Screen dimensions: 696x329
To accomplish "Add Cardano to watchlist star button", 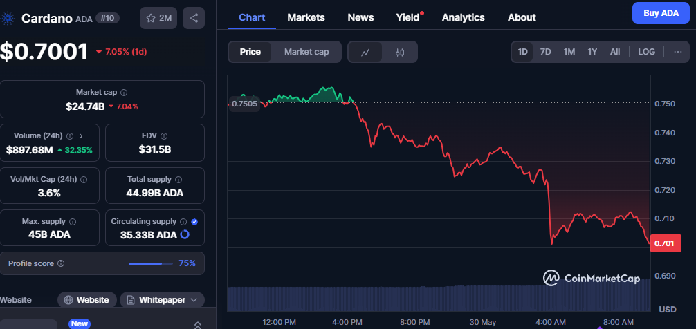I will [x=159, y=18].
